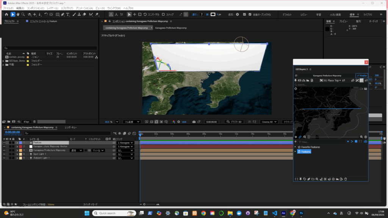Toggle visibility of the Feature layer
The width and height of the screenshot is (388, 218).
[x=4, y=143]
